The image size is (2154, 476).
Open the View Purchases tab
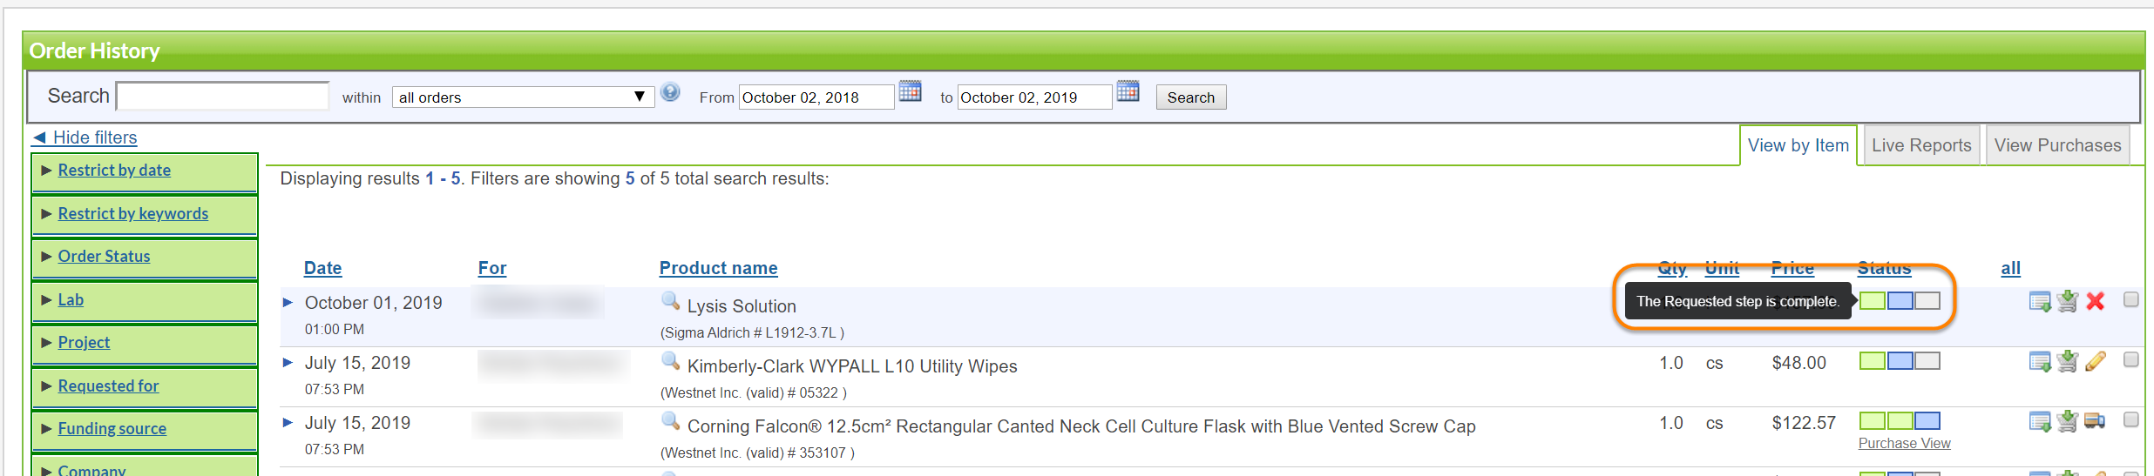pos(2057,145)
